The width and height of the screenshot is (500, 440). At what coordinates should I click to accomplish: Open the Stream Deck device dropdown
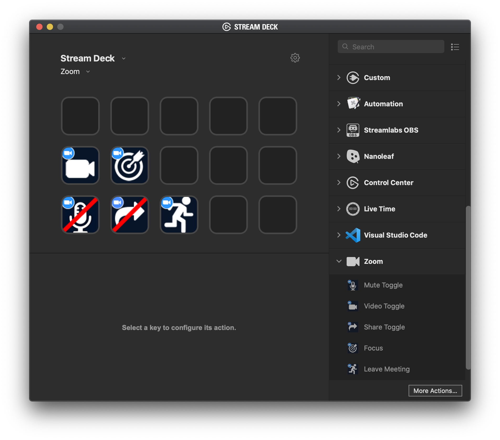[x=124, y=59]
